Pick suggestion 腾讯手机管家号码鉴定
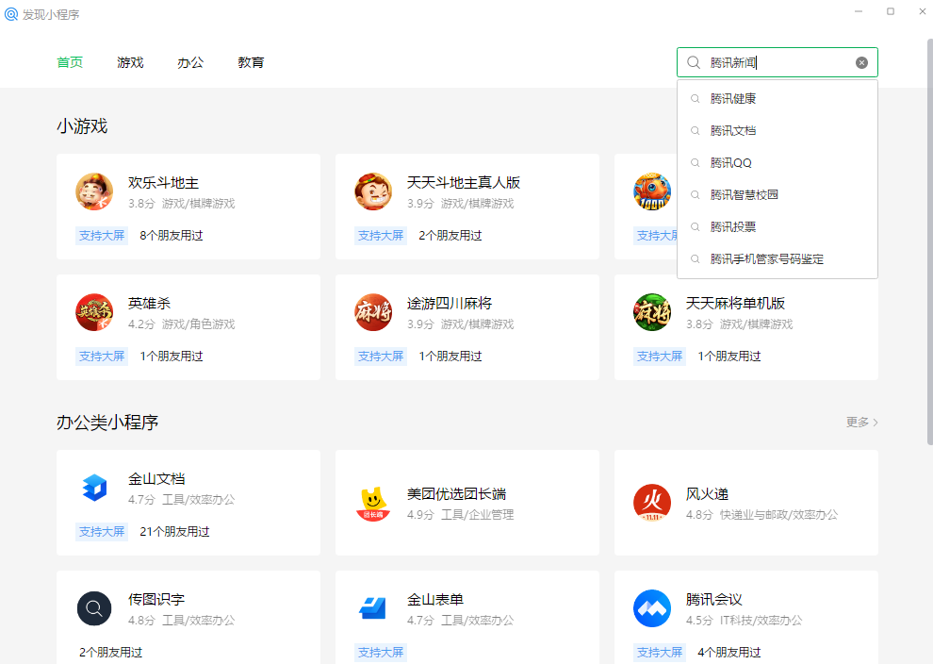Screen dimensions: 933x664 777,259
